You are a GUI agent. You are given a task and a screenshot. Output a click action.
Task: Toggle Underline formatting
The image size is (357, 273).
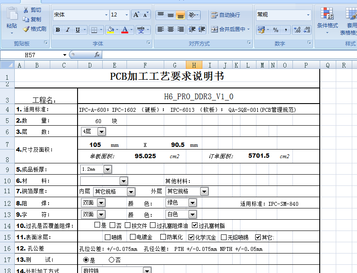point(78,30)
